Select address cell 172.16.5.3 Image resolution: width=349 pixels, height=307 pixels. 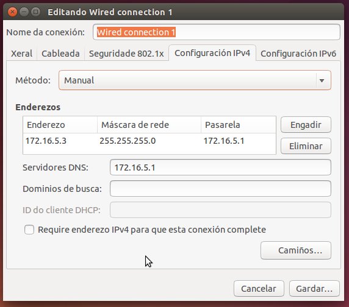click(x=46, y=141)
